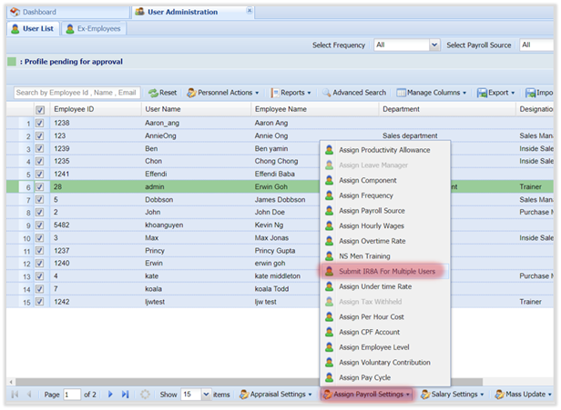This screenshot has width=561, height=410.
Task: Uncheck the checkbox for Aaron_ang row
Action: [39, 123]
